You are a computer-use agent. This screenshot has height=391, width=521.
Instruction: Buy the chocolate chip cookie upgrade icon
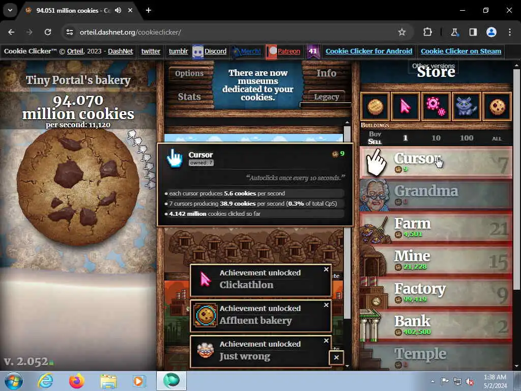[x=497, y=106]
